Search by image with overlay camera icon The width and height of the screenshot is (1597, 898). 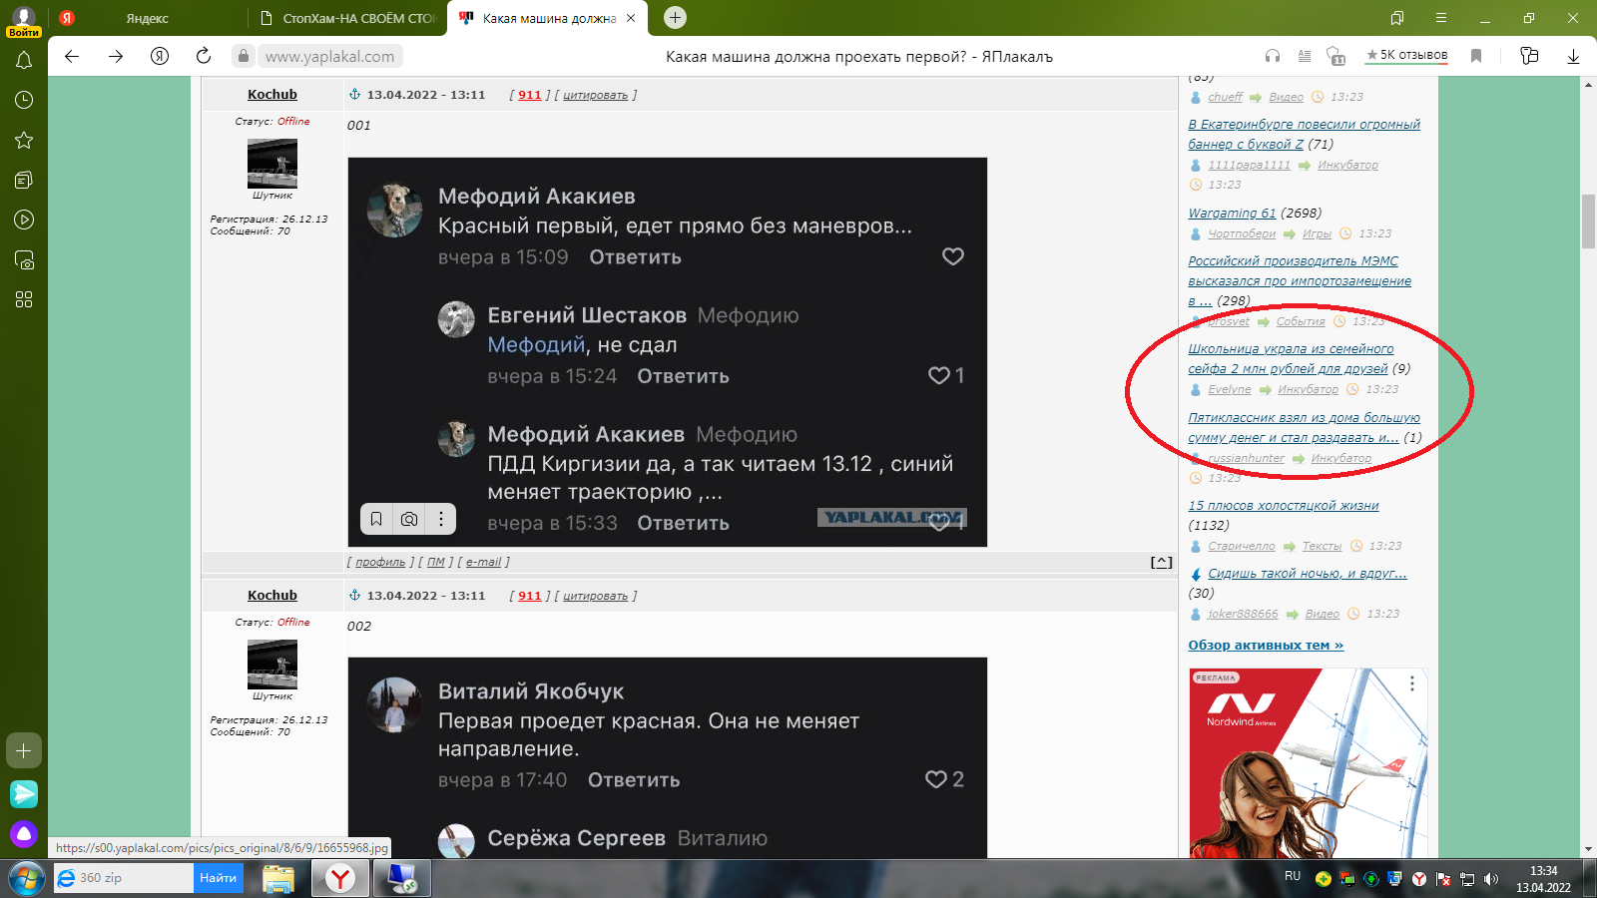tap(409, 519)
